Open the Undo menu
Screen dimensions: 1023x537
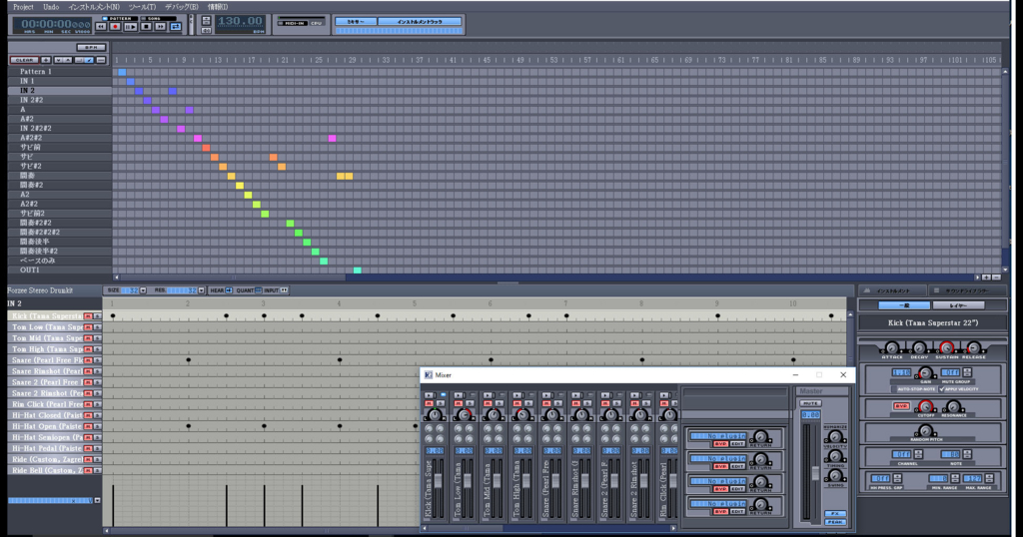pos(51,7)
